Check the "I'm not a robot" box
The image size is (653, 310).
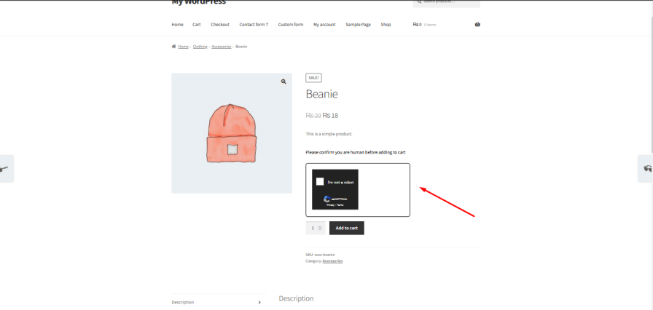(320, 182)
